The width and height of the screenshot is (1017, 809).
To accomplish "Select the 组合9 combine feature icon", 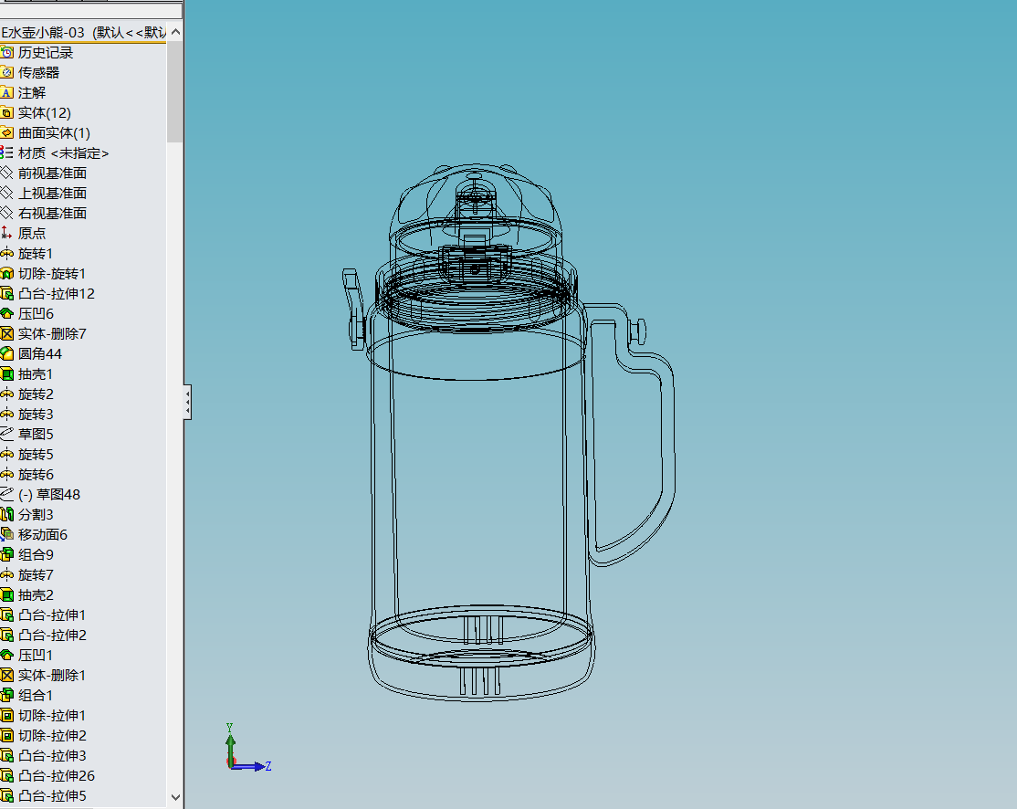I will (7, 554).
